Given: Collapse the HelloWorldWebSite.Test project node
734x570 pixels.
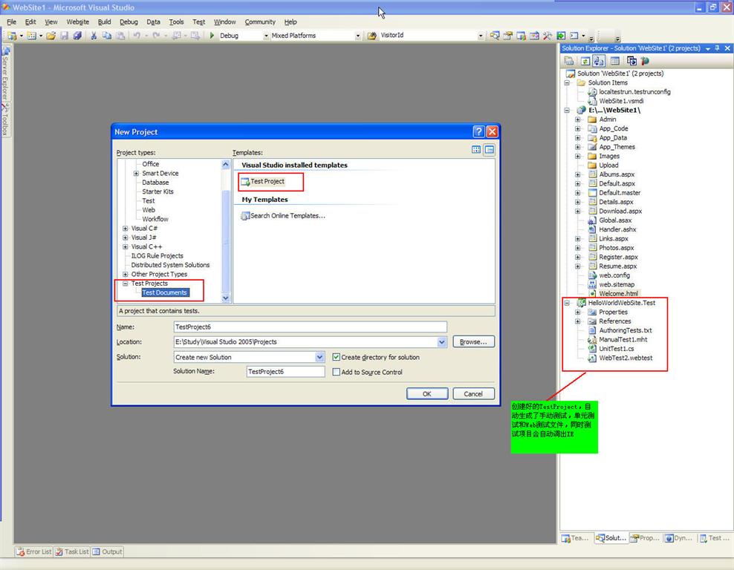Looking at the screenshot, I should pos(567,303).
